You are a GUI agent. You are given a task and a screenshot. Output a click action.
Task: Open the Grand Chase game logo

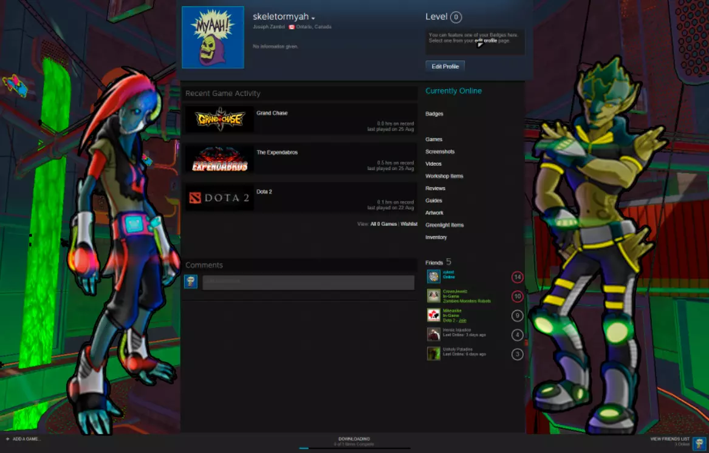219,120
